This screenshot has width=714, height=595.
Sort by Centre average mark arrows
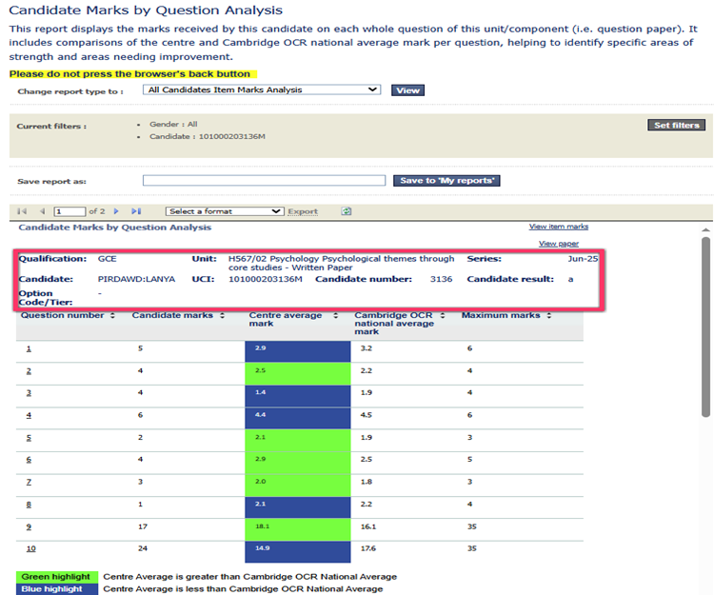point(335,315)
